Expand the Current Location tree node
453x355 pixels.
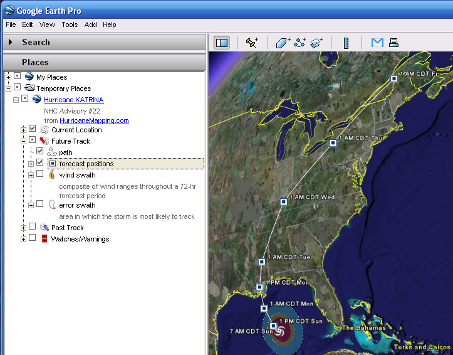tap(23, 130)
